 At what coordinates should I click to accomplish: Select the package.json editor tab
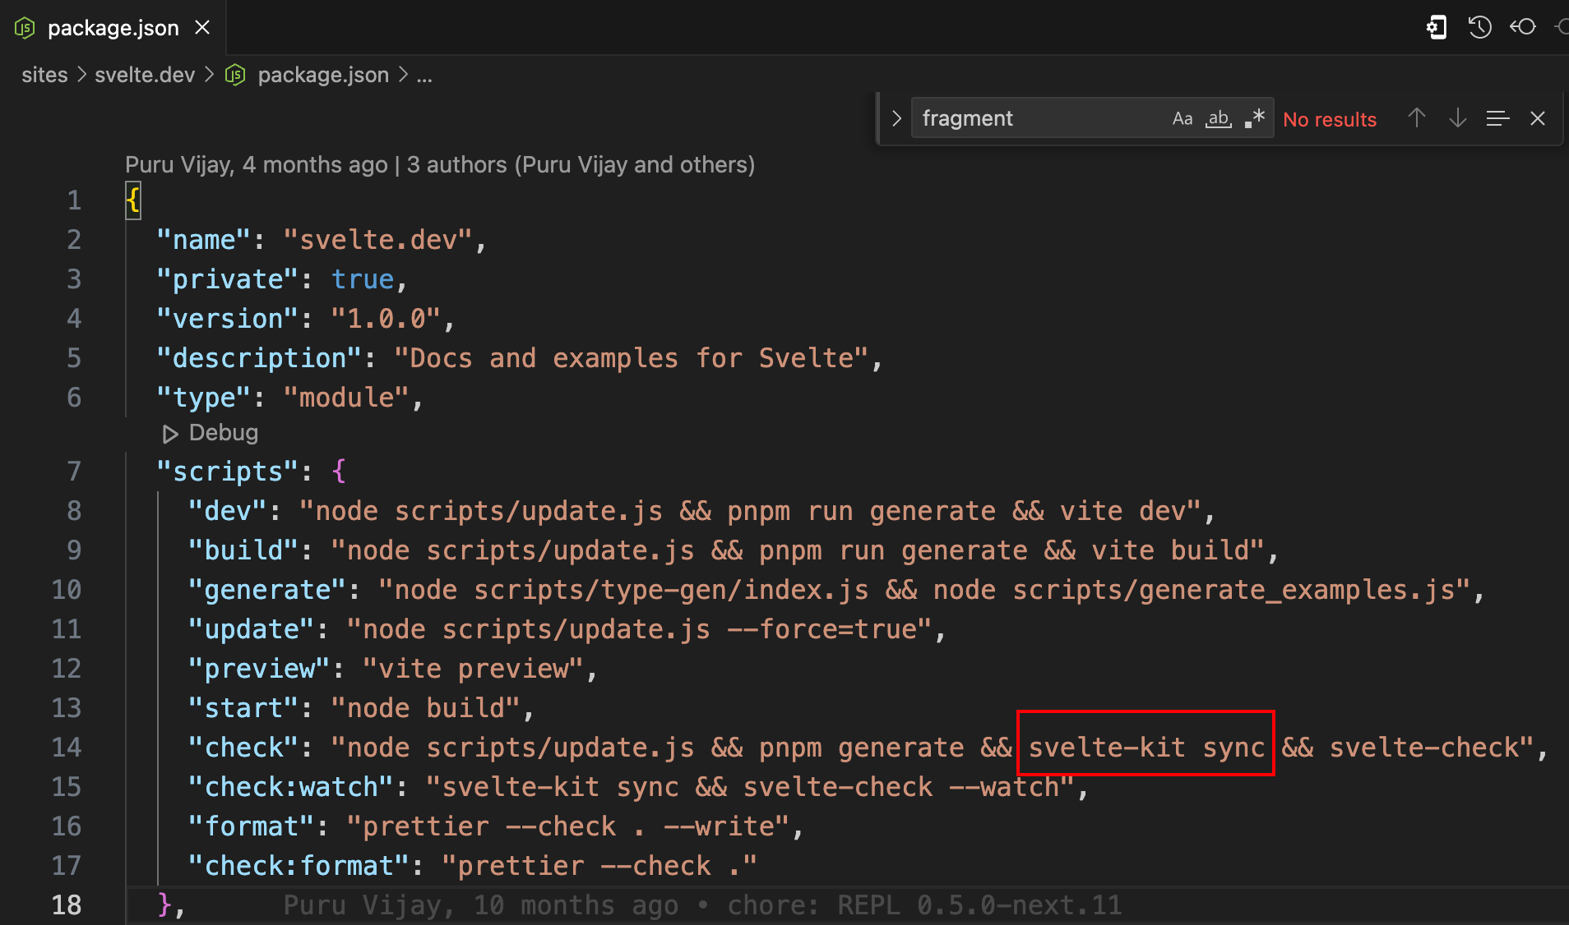113,28
